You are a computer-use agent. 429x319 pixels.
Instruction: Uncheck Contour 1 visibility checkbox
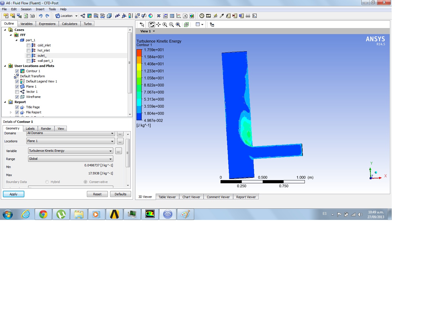coord(17,71)
